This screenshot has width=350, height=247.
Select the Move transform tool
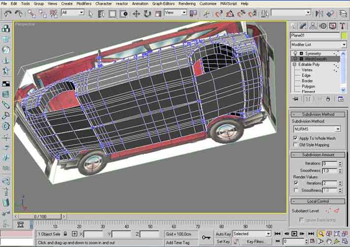tap(136, 13)
